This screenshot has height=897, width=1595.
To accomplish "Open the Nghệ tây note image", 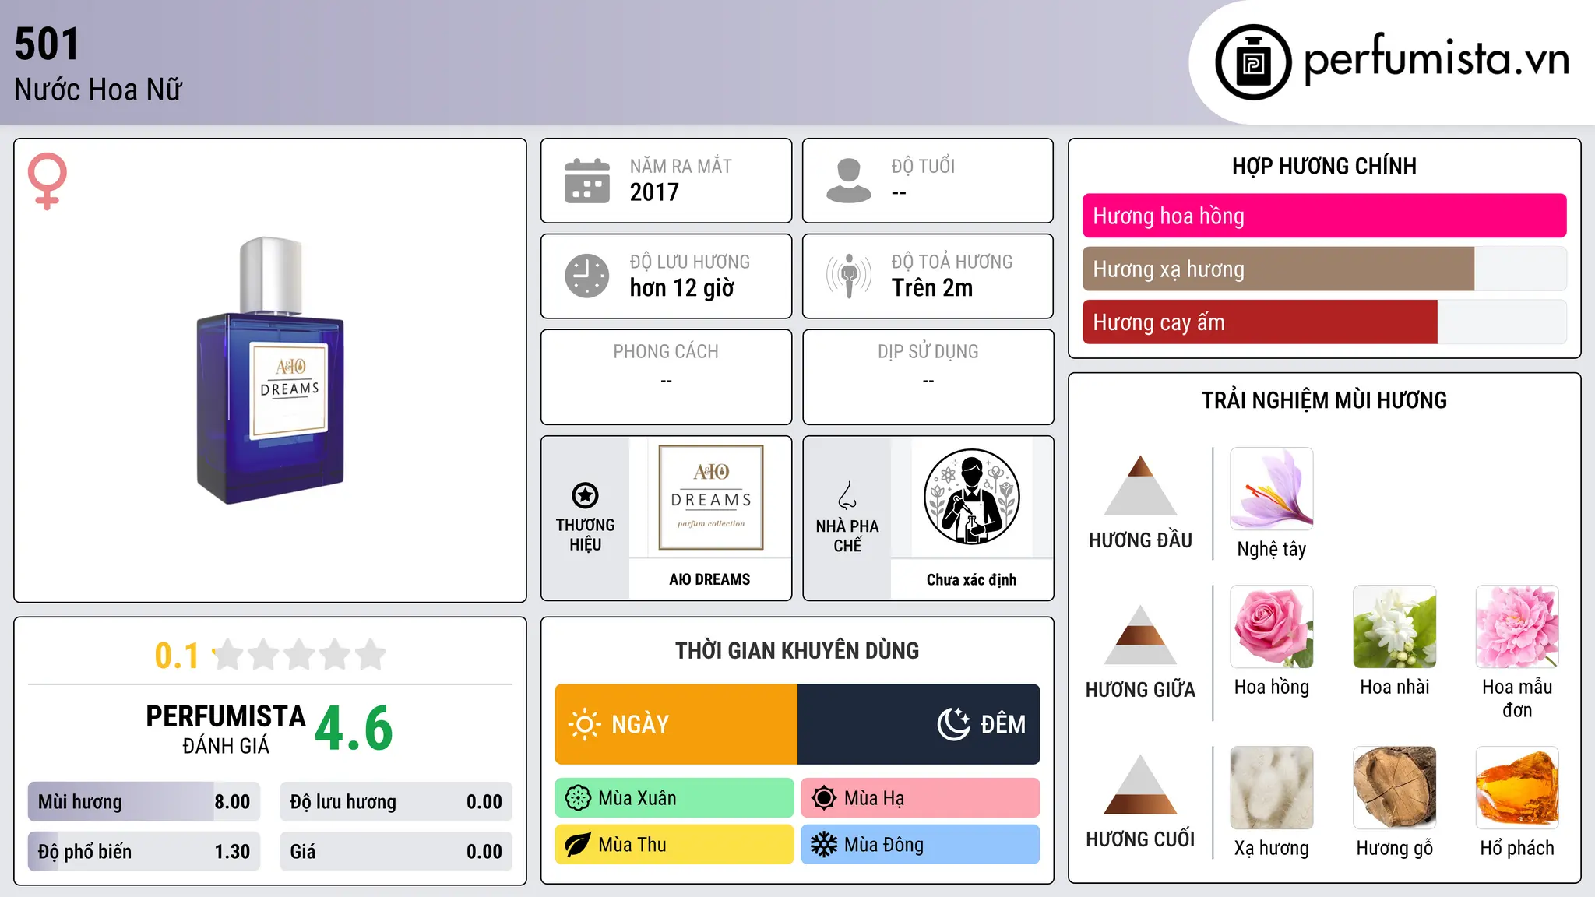I will tap(1272, 489).
